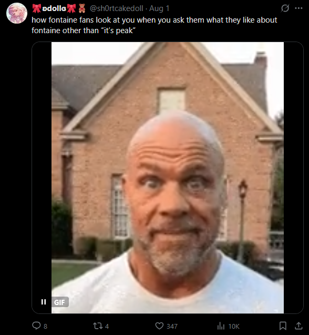Screen dimensions: 309x335
Task: Click the 10K views count
Action: (234, 326)
